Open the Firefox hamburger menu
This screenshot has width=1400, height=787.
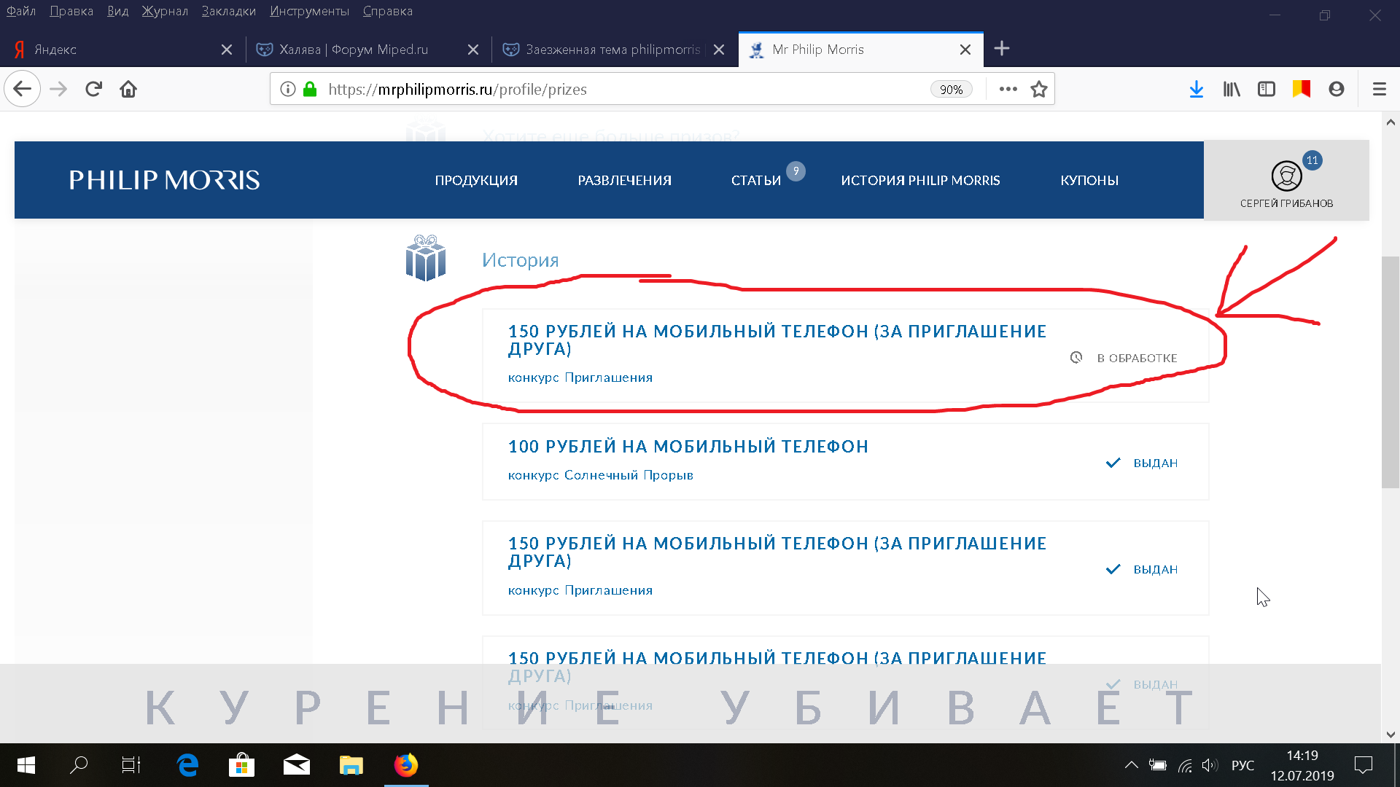click(1379, 89)
